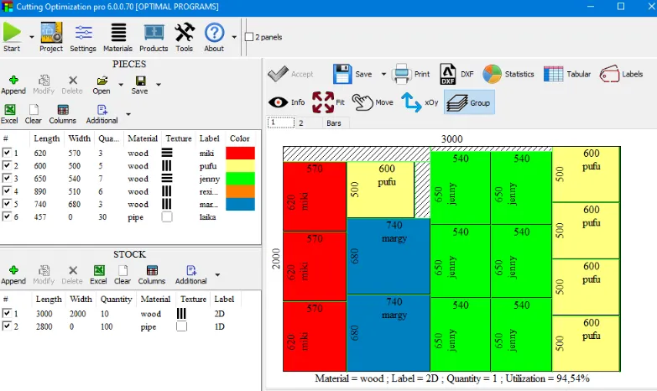657x391 pixels.
Task: Open Additional options in PIECES panel
Action: pyautogui.click(x=102, y=114)
